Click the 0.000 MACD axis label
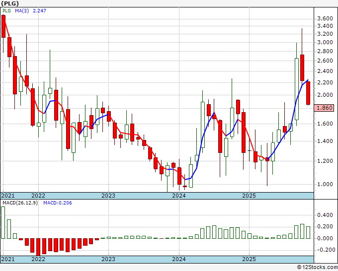The height and width of the screenshot is (271, 338). [x=325, y=238]
